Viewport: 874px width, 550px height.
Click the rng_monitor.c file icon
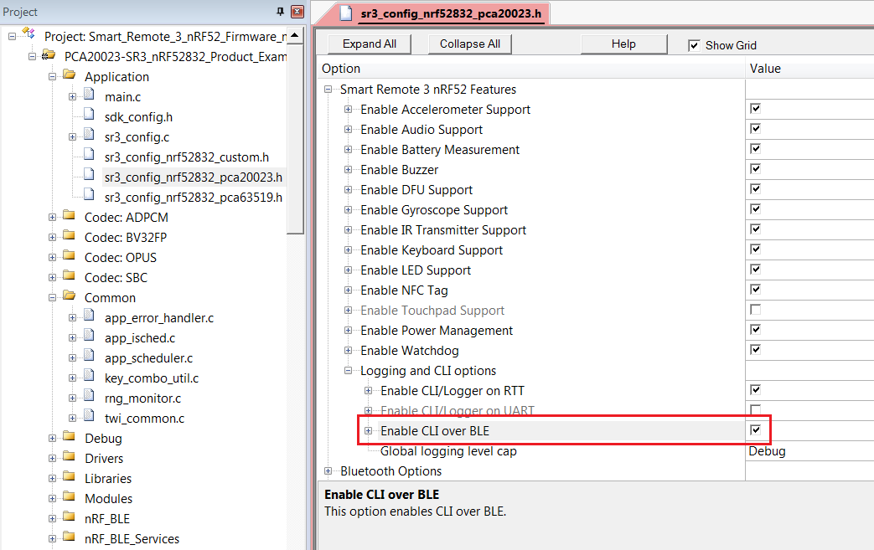[89, 396]
